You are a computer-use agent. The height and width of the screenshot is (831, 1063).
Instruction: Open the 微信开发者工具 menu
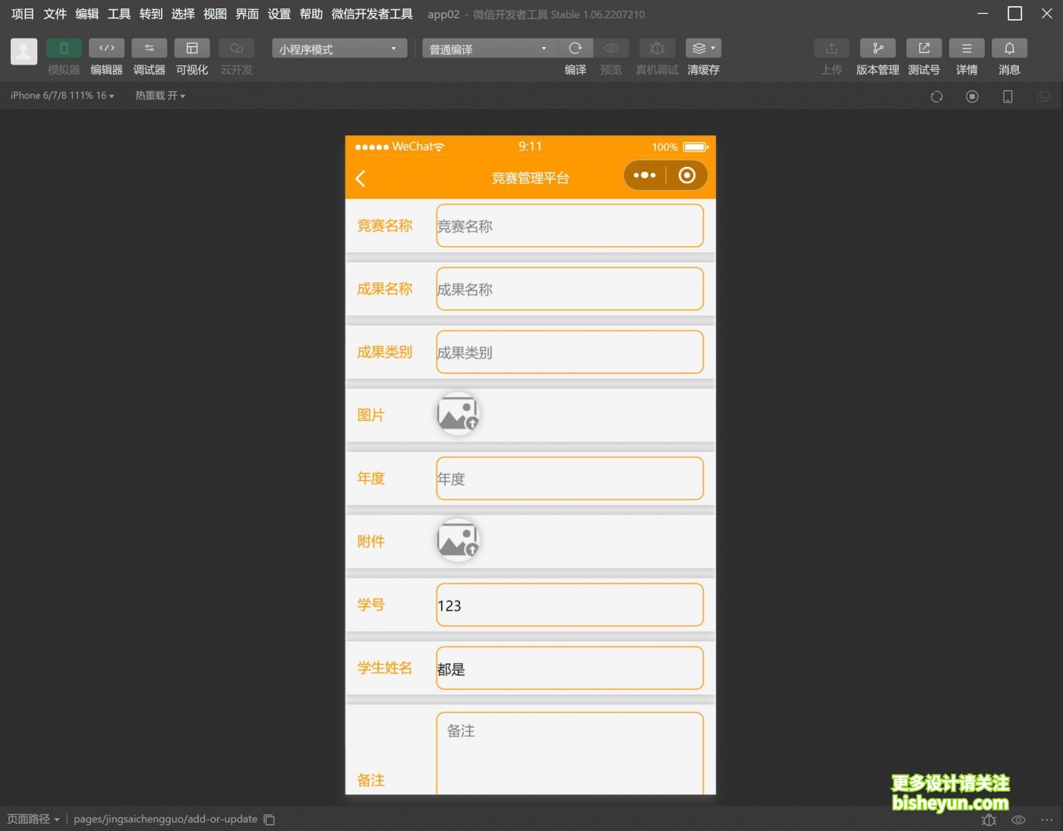(x=372, y=14)
